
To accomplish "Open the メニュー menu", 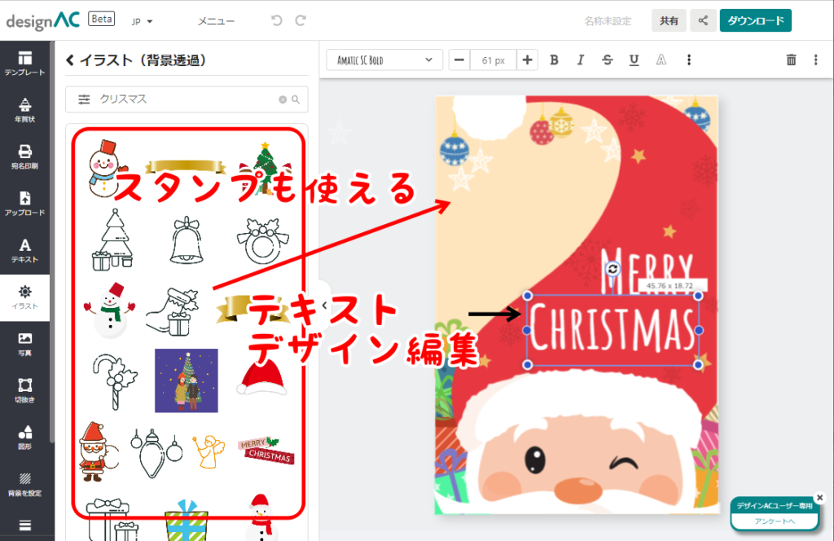I will pyautogui.click(x=216, y=21).
